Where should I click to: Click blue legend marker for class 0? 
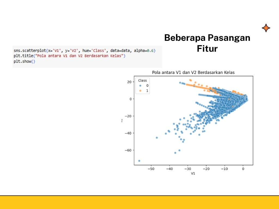click(140, 85)
